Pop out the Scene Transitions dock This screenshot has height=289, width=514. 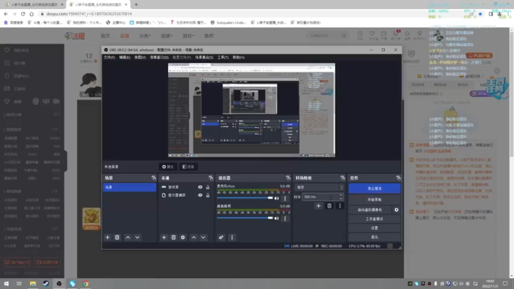[x=342, y=178]
